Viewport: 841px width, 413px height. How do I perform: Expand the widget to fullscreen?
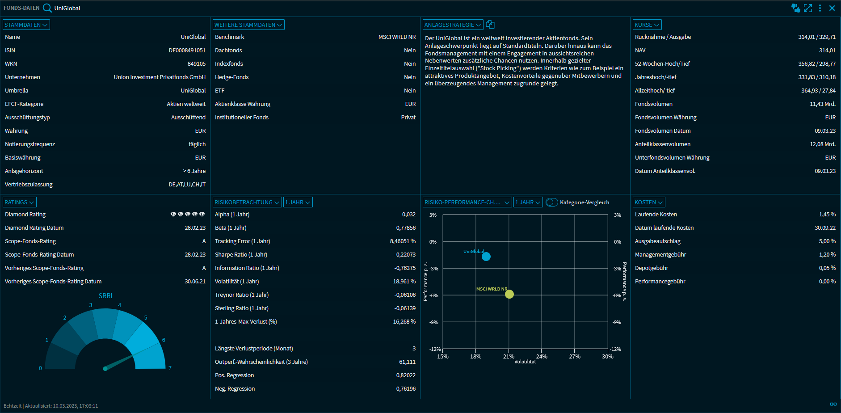808,8
